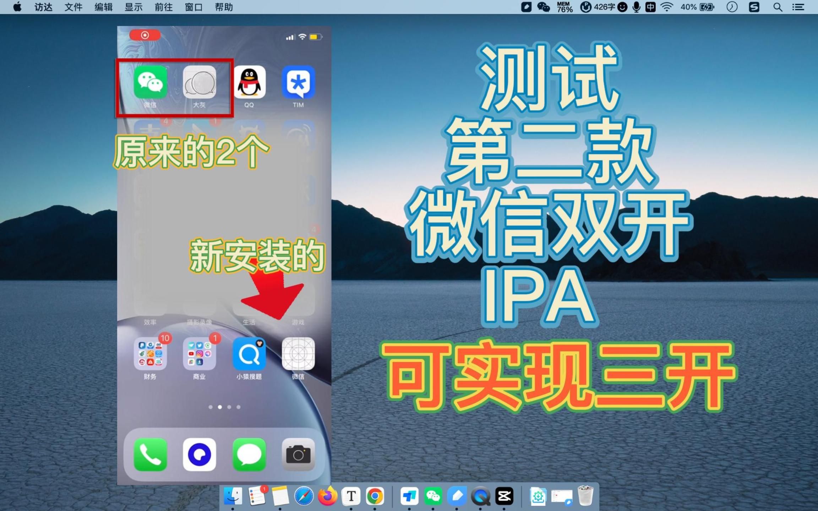Launch Firefox from the Dock
The width and height of the screenshot is (818, 511).
[328, 496]
